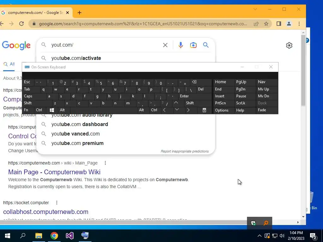Click the Chrome address bar URL
The height and width of the screenshot is (242, 323).
click(143, 24)
